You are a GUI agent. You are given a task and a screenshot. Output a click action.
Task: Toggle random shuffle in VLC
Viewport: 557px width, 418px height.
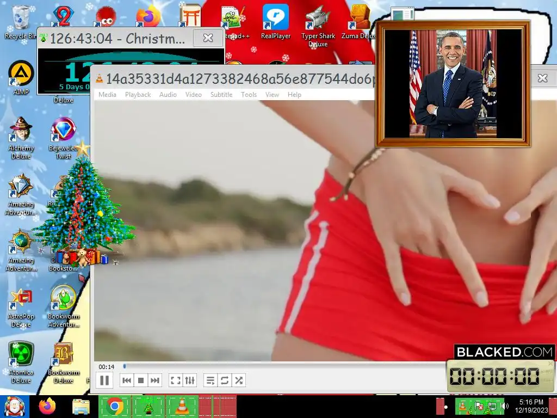click(239, 380)
